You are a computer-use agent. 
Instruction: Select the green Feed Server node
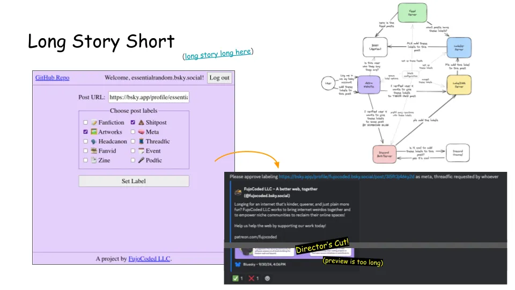411,13
